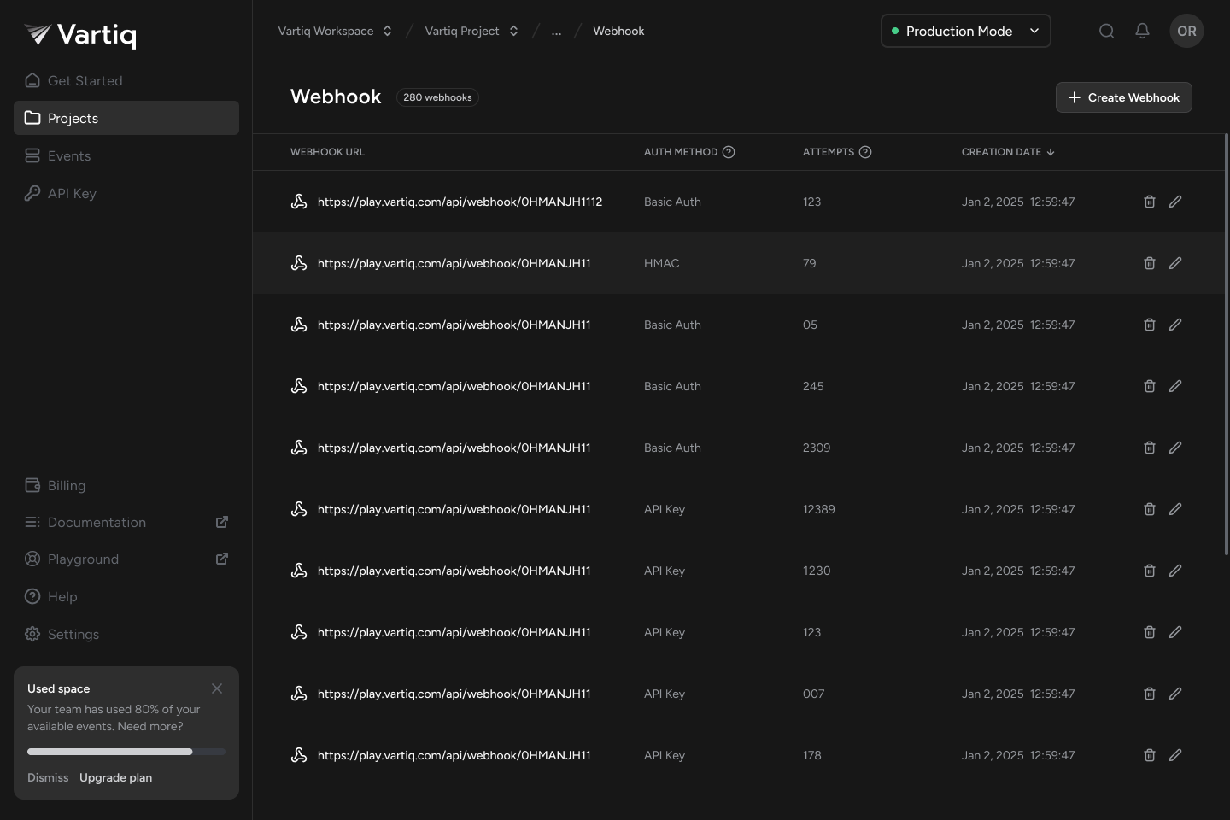Click webhook icon in the HMAC row
Viewport: 1230px width, 820px height.
click(299, 263)
